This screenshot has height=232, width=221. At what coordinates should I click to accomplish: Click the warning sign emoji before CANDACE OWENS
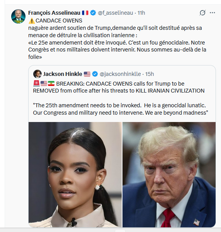32,21
